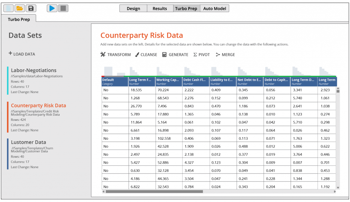Image resolution: width=350 pixels, height=202 pixels.
Task: Run the process with the play button
Action: pos(52,8)
